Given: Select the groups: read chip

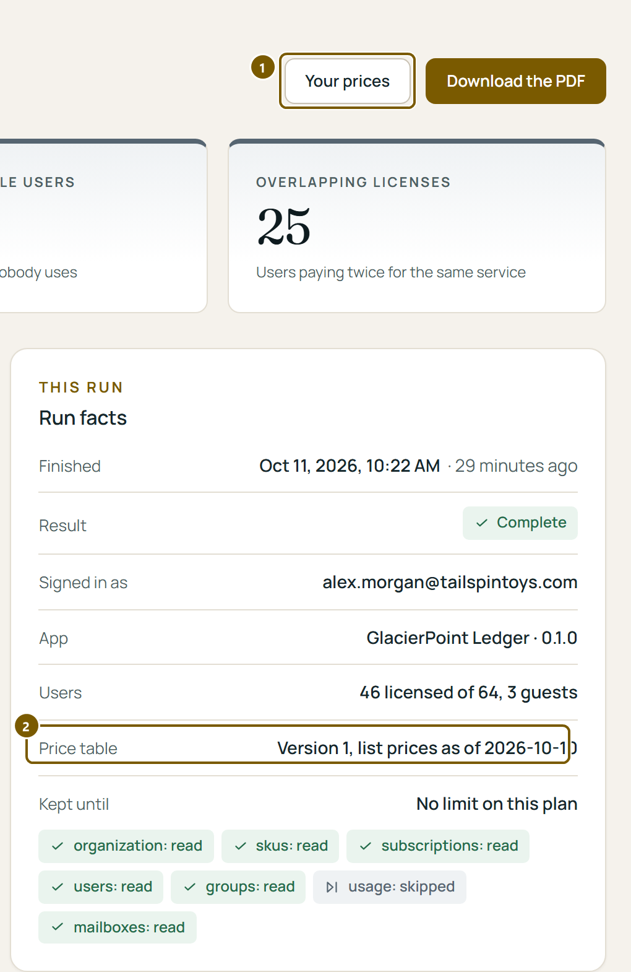Looking at the screenshot, I should (238, 887).
